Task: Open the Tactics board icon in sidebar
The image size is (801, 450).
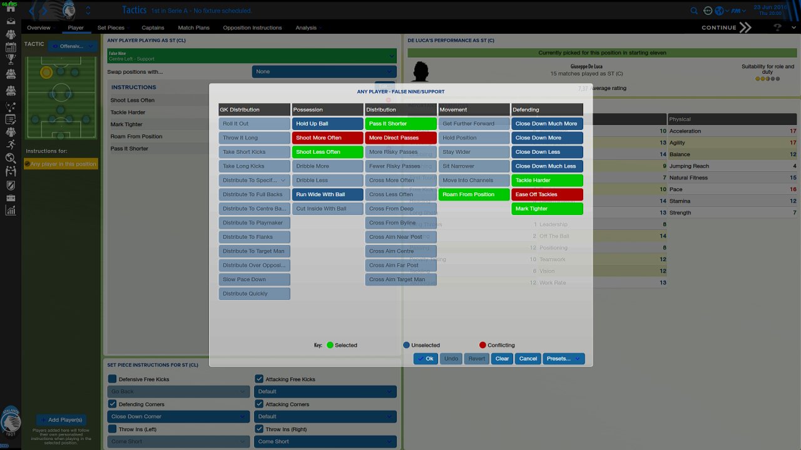Action: (x=11, y=107)
